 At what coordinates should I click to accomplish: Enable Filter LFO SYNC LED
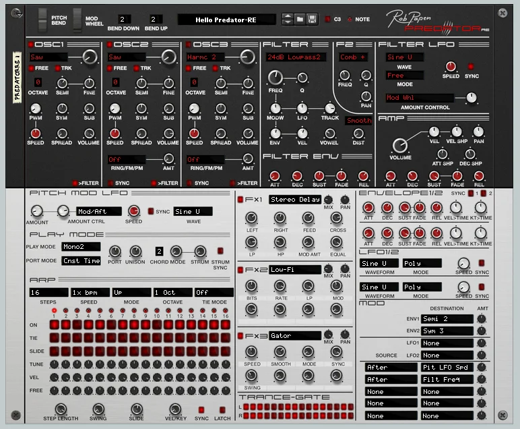(471, 66)
